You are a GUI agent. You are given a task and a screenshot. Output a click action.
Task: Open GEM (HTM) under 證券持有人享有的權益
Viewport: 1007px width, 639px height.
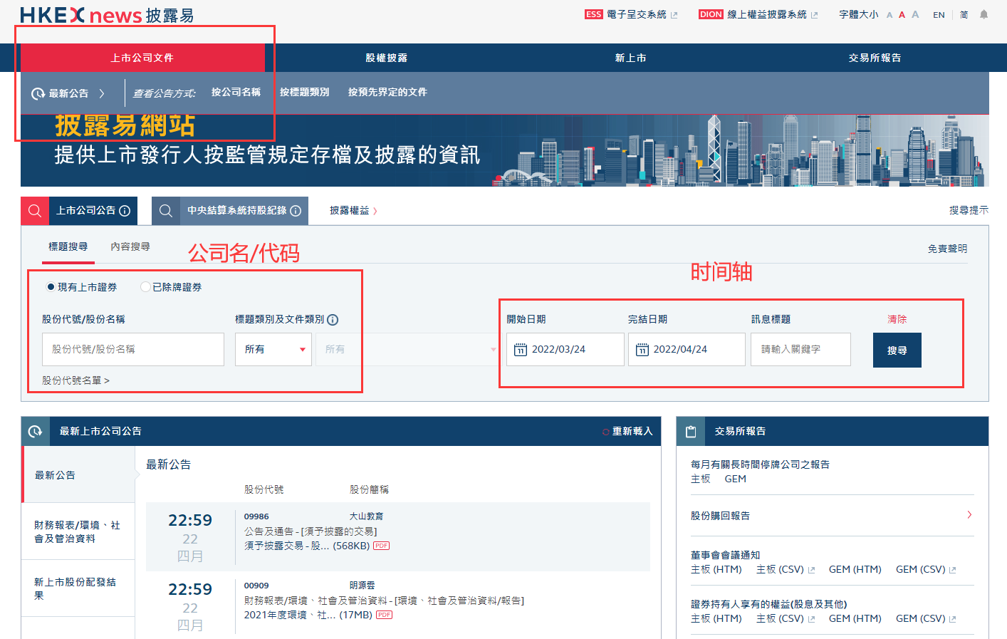[x=855, y=618]
